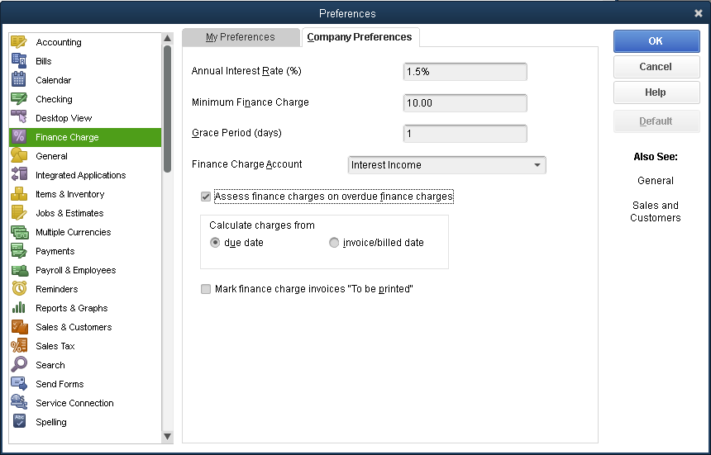The image size is (711, 455).
Task: Click the OK button
Action: pyautogui.click(x=656, y=41)
